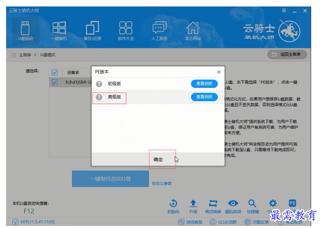
Task: Open 软件大全 tab
Action: click(126, 31)
